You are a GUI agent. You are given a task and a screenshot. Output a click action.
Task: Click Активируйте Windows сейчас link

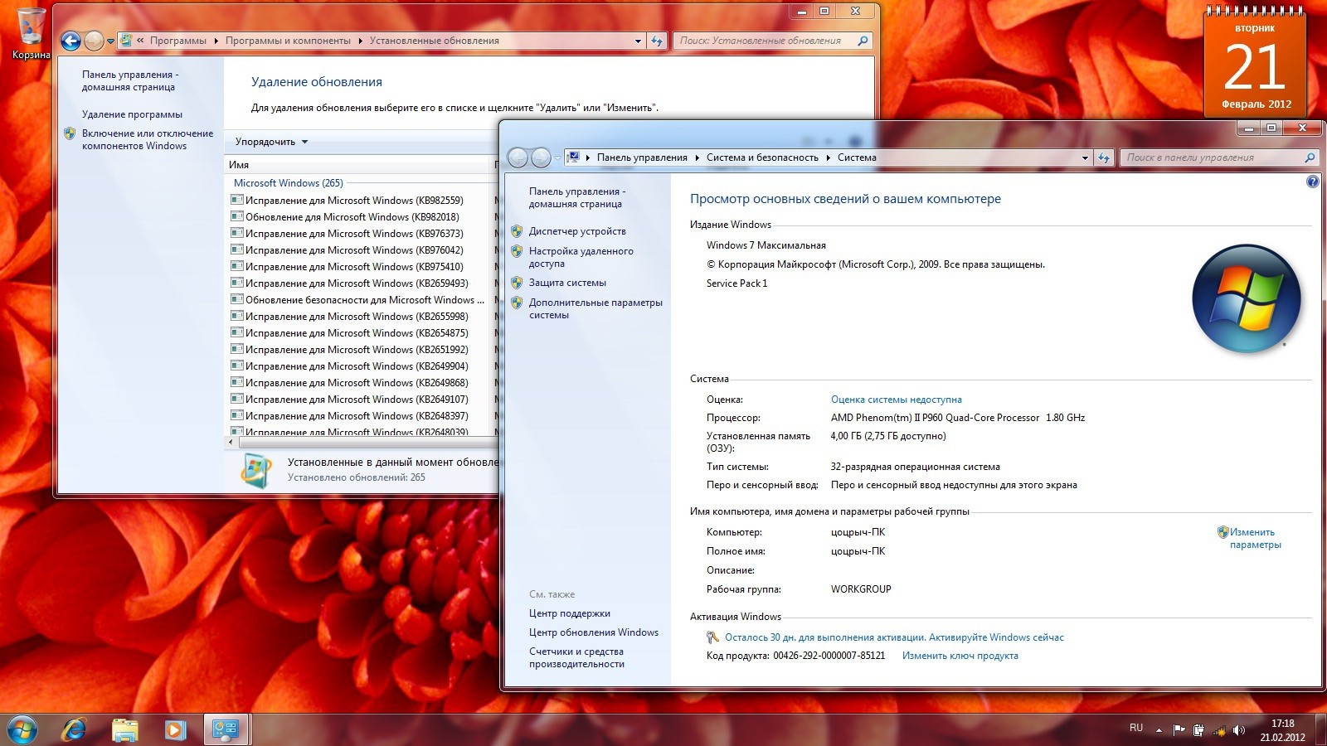(x=996, y=637)
